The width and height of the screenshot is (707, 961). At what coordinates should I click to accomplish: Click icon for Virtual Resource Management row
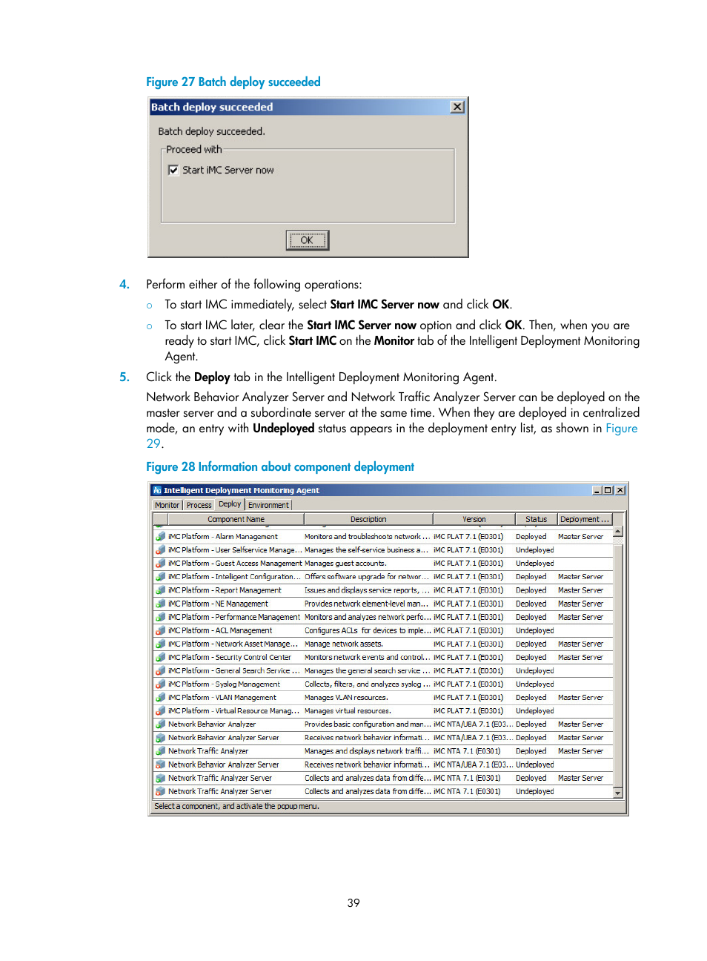tap(160, 710)
